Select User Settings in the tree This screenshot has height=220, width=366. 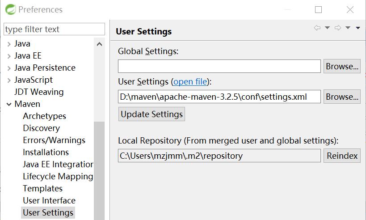pos(48,213)
